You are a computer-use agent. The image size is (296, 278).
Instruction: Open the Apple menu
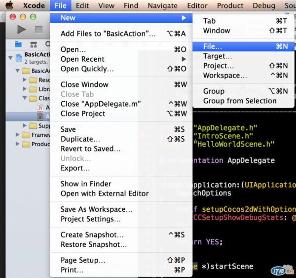pyautogui.click(x=9, y=5)
